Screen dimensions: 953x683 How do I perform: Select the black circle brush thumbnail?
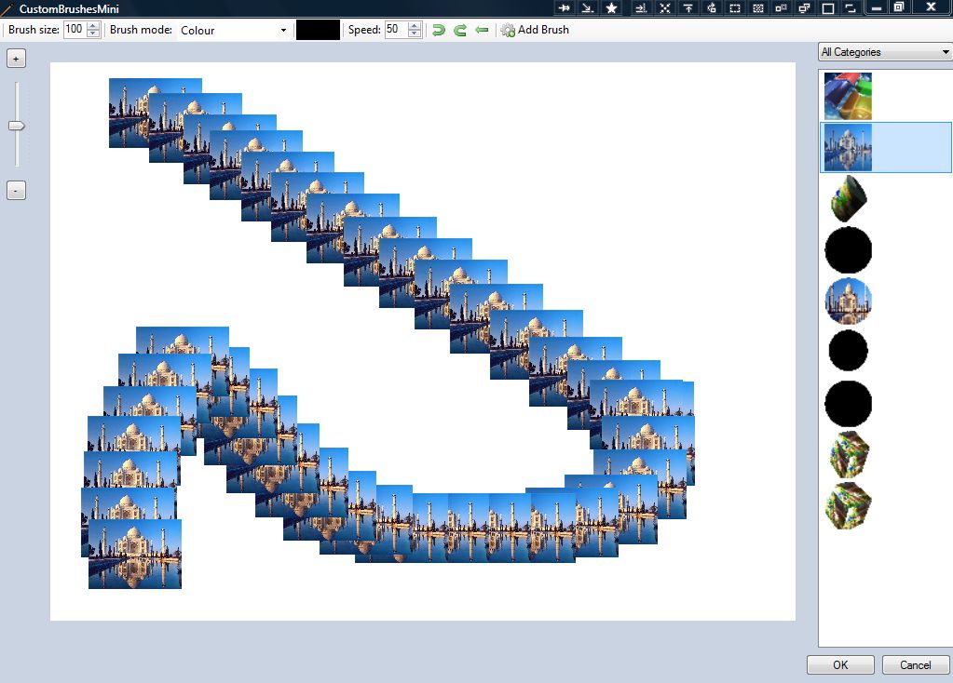point(848,249)
